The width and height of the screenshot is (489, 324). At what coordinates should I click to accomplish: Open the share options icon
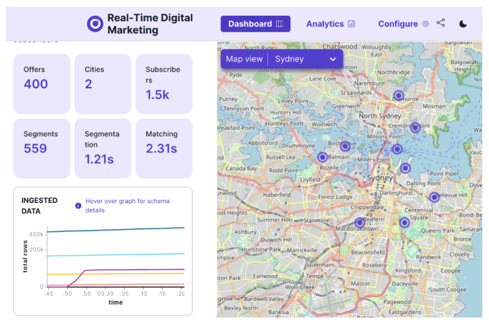441,23
